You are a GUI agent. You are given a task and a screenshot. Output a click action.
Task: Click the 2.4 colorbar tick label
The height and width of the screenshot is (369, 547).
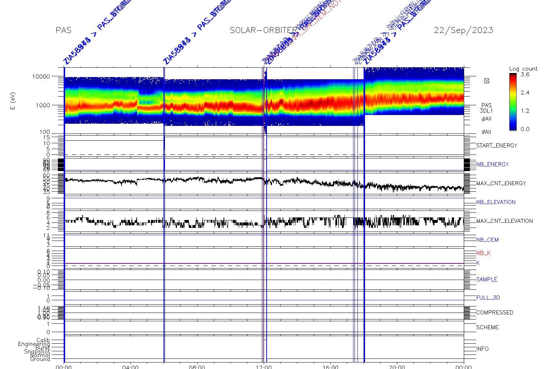click(x=525, y=93)
